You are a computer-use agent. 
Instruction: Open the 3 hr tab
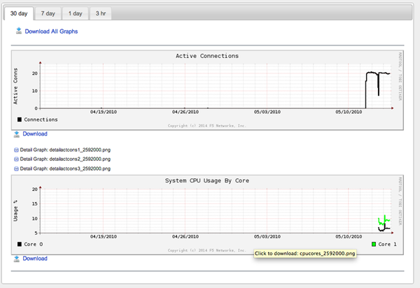(x=100, y=14)
